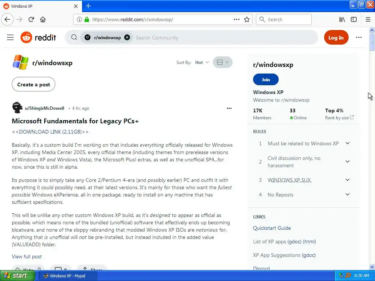Click the 4 hr. ago timestamp
This screenshot has height=281, width=375.
pos(81,108)
